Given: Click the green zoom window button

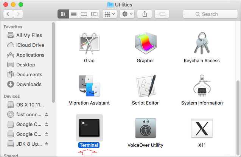Looking at the screenshot, I should (21, 5).
